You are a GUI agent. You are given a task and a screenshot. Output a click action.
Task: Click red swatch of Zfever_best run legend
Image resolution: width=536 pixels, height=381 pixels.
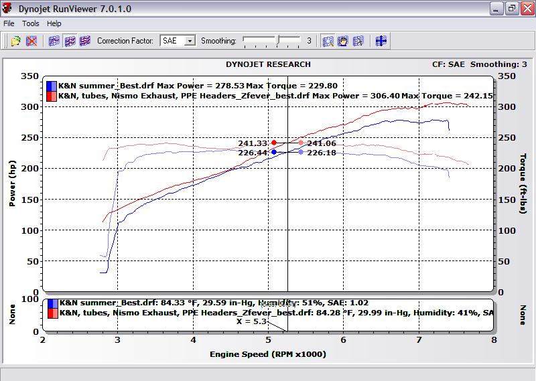tap(52, 96)
